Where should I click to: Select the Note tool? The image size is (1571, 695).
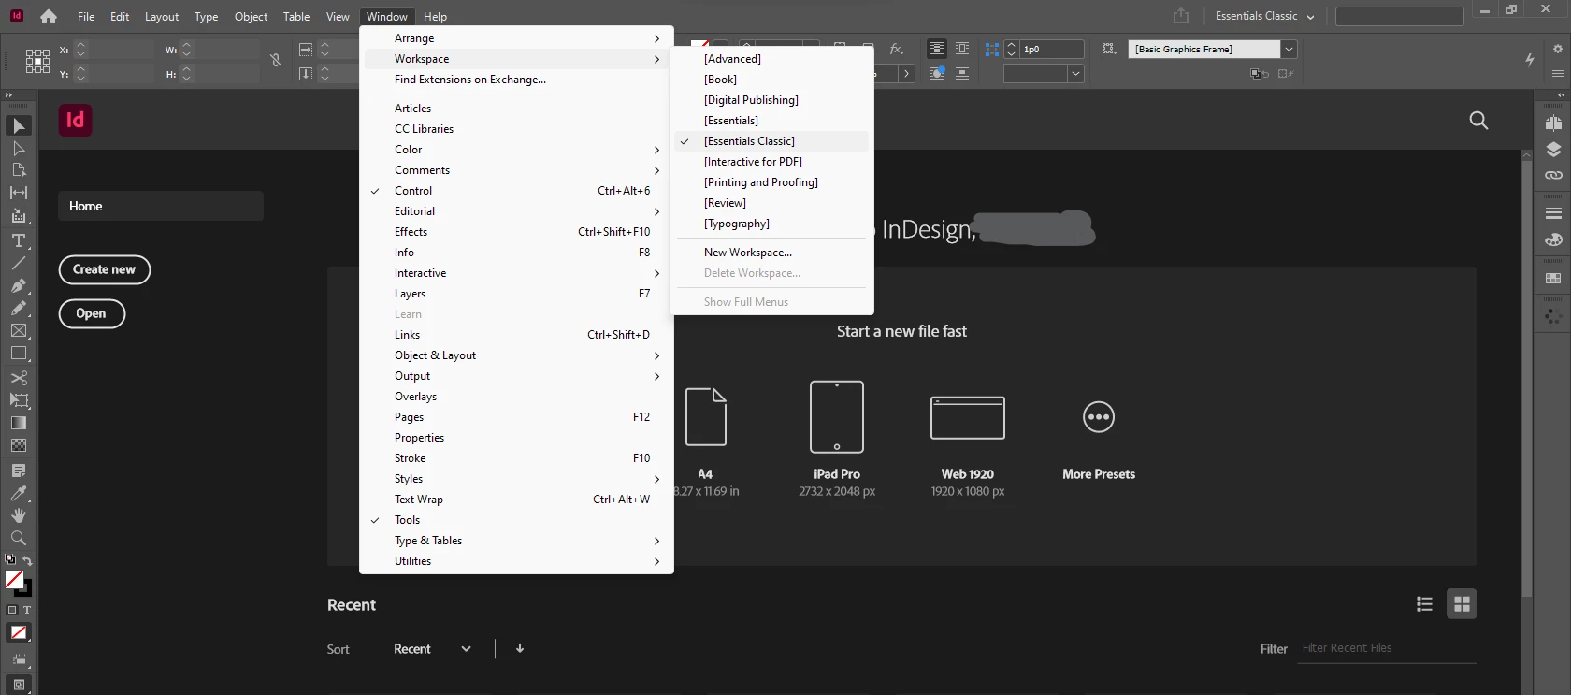tap(18, 471)
